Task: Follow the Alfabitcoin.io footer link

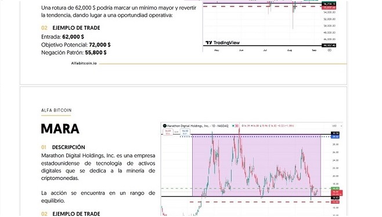Action: coord(84,63)
